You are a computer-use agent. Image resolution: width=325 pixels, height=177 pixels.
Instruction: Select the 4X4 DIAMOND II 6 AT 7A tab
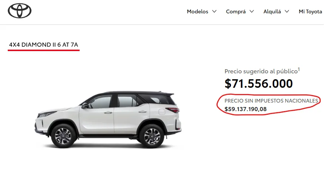[44, 44]
